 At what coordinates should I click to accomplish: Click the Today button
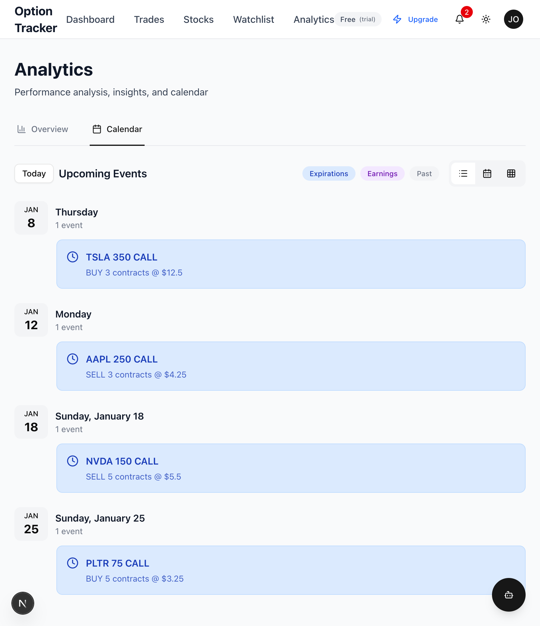(x=34, y=173)
